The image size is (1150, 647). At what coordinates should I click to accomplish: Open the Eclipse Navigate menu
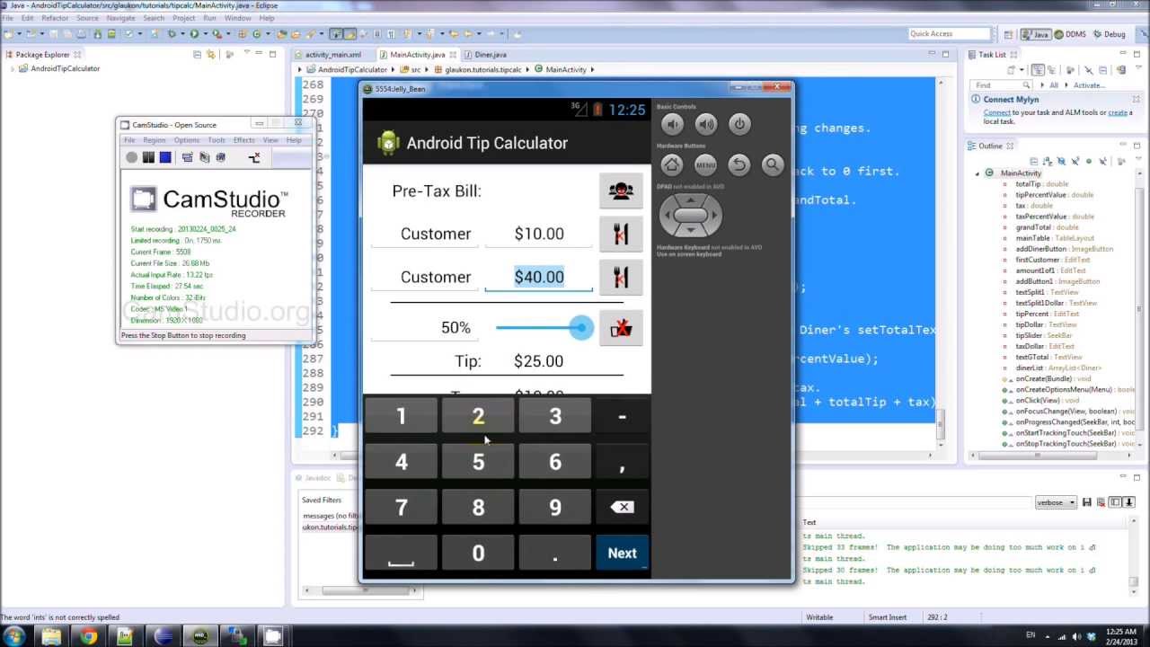point(120,18)
